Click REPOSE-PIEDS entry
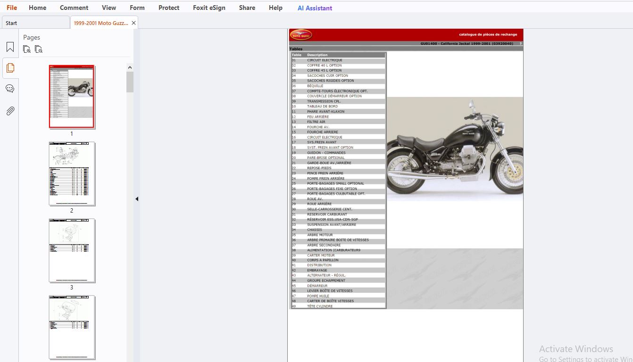Viewport: 633px width, 362px height. pos(319,168)
